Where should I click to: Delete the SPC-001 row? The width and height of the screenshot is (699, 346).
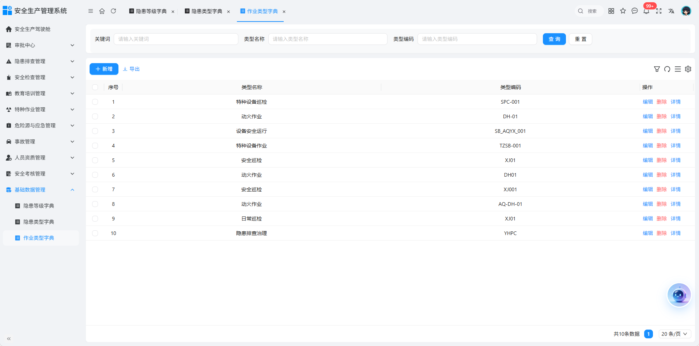click(x=662, y=102)
